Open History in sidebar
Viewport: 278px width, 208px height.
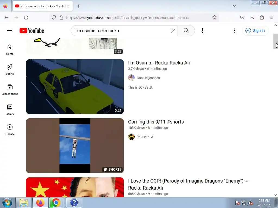pyautogui.click(x=10, y=130)
